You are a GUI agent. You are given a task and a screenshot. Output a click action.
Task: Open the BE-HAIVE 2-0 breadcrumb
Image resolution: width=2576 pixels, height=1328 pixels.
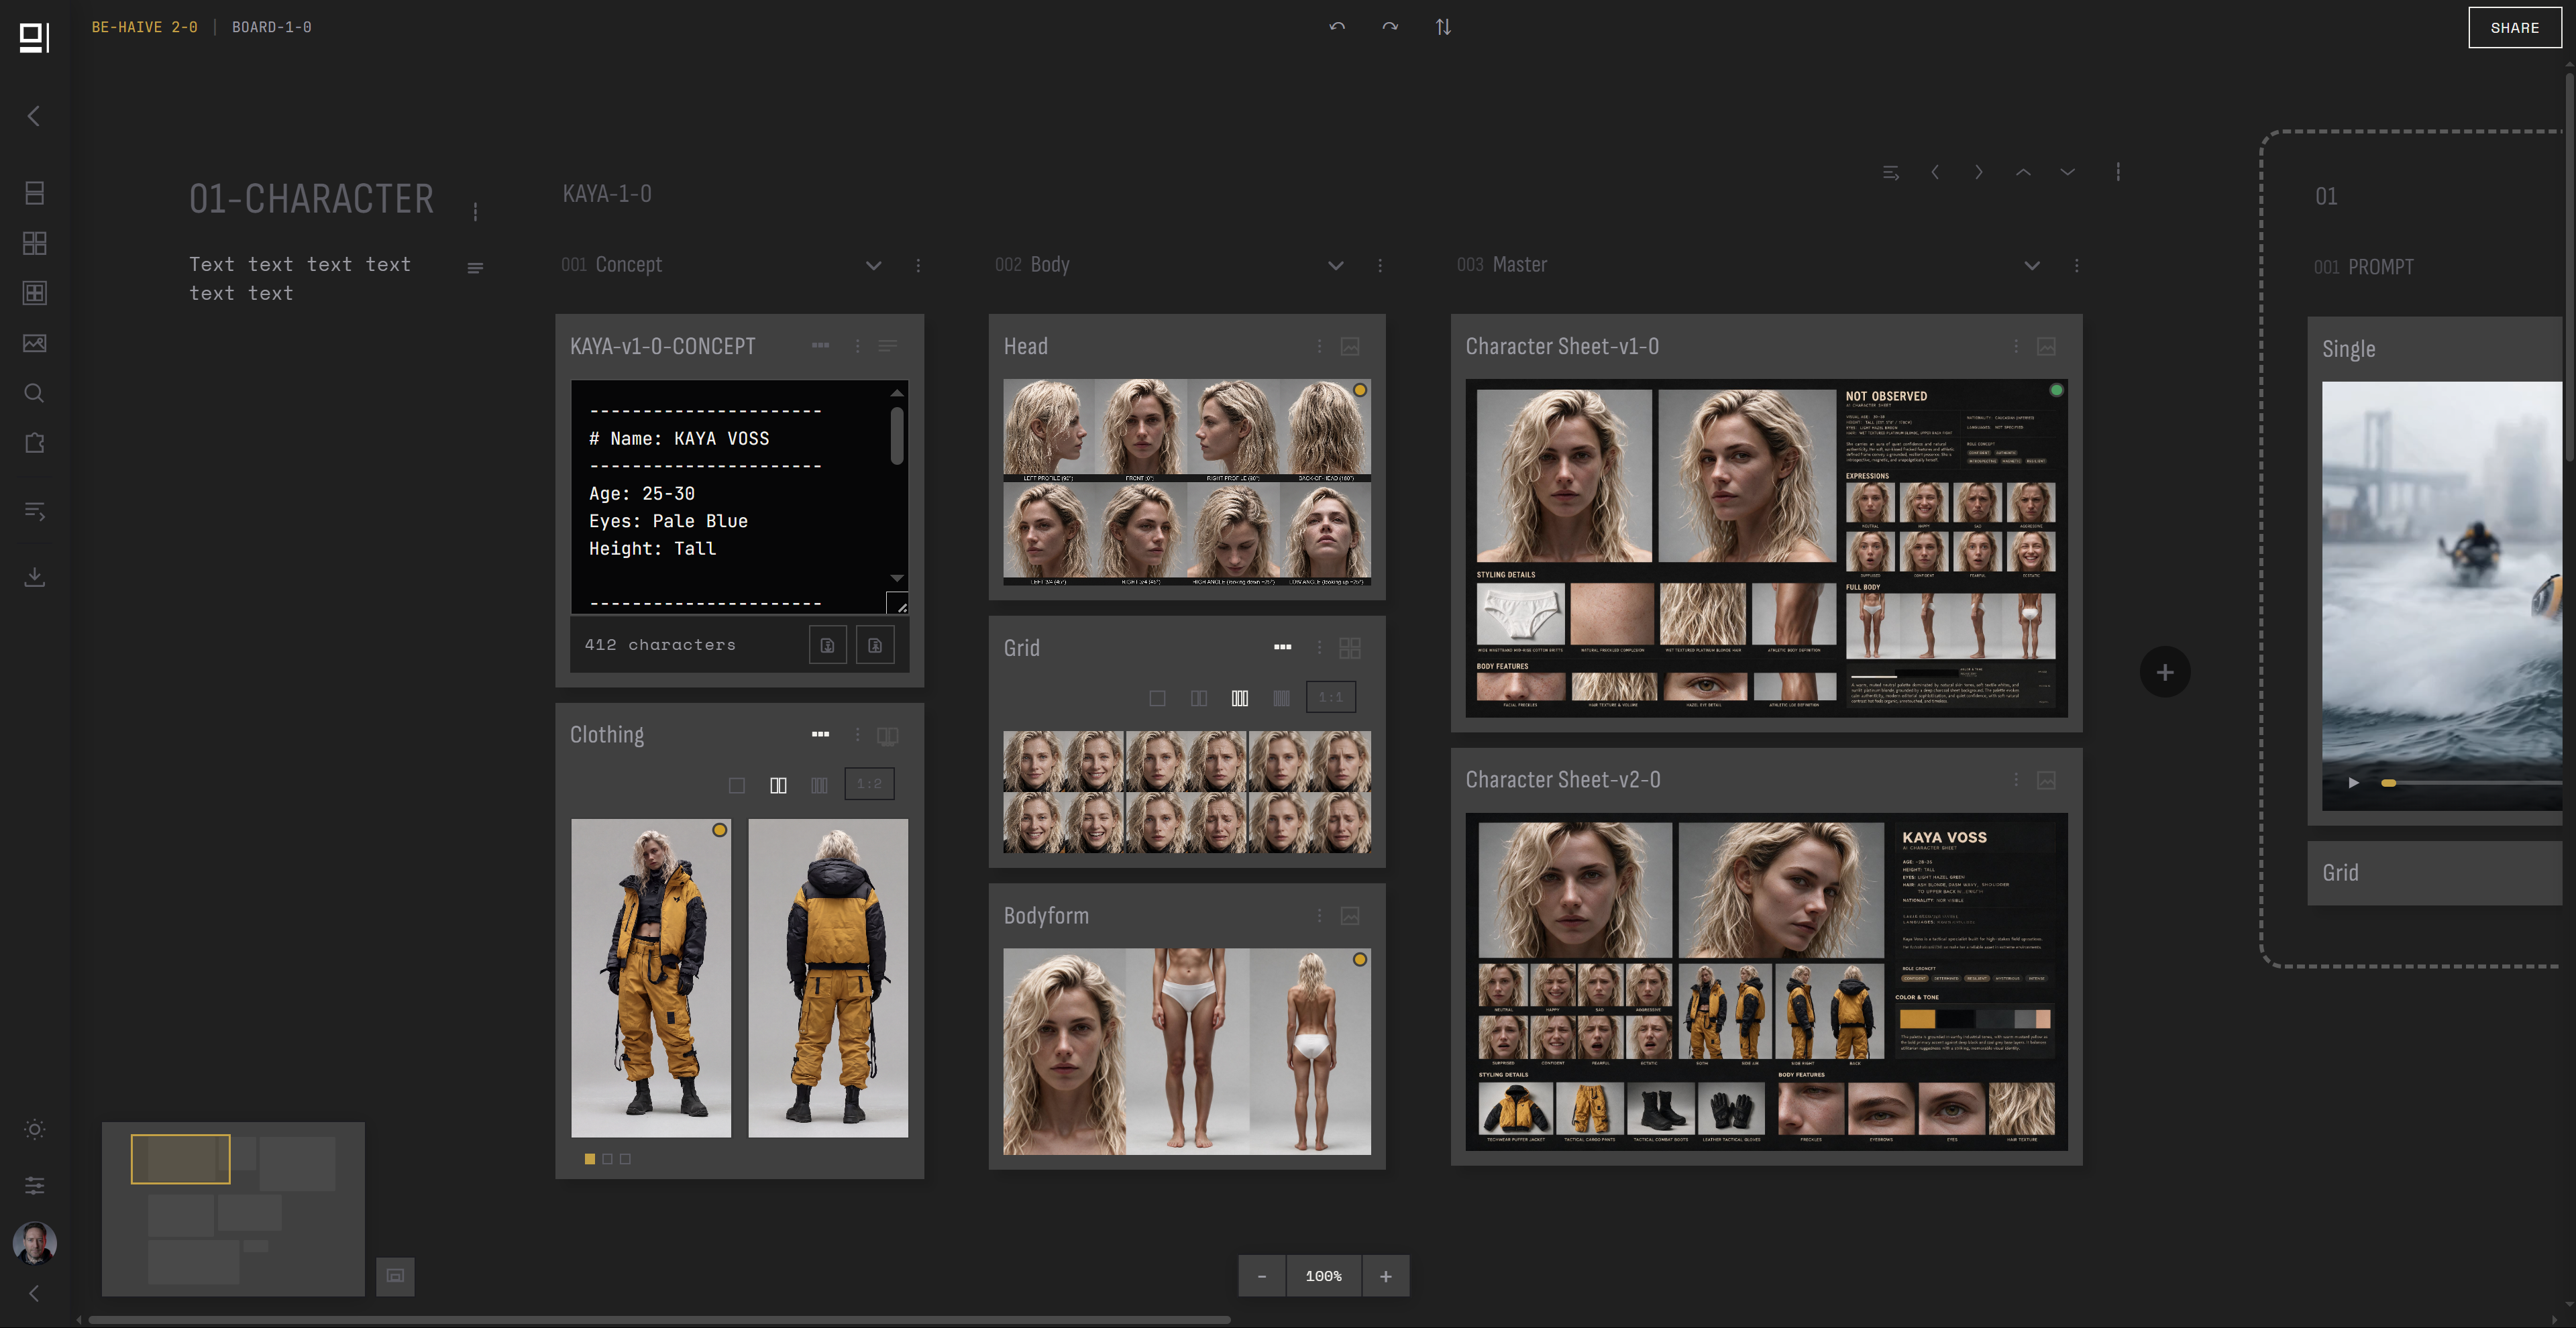pos(145,27)
